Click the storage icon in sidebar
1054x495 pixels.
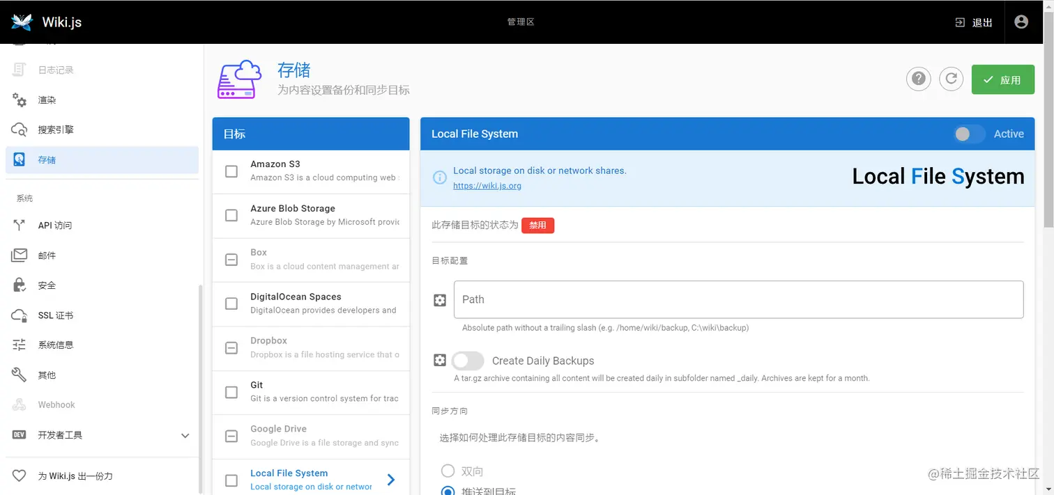point(20,159)
